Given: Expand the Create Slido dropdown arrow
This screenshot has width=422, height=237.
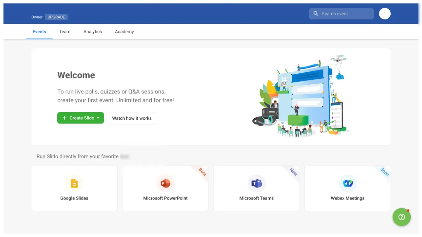Looking at the screenshot, I should click(98, 118).
